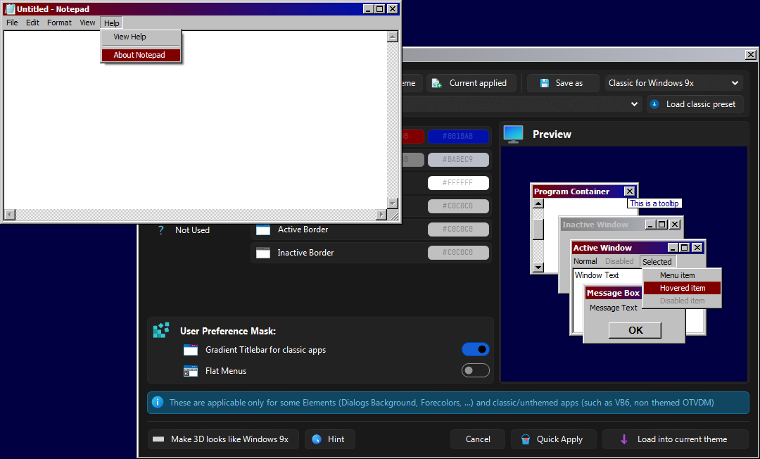Viewport: 760px width, 459px height.
Task: Click the Flat Menus row icon
Action: pos(191,371)
